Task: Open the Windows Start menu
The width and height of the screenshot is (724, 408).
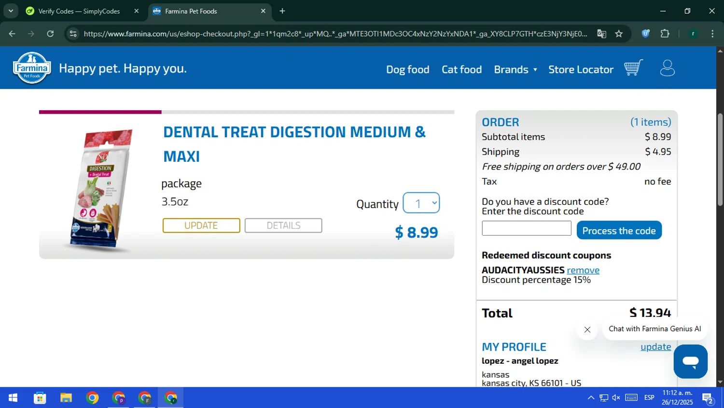Action: coord(13,398)
